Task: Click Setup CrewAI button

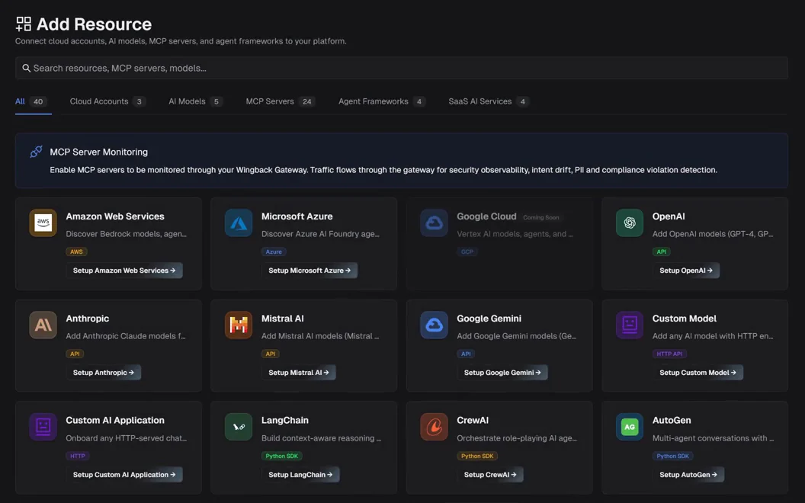Action: (x=490, y=475)
